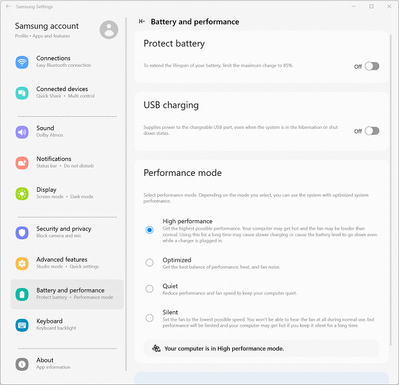Click the Connections Wi-Fi icon
Screen dimensions: 399x385
22,62
